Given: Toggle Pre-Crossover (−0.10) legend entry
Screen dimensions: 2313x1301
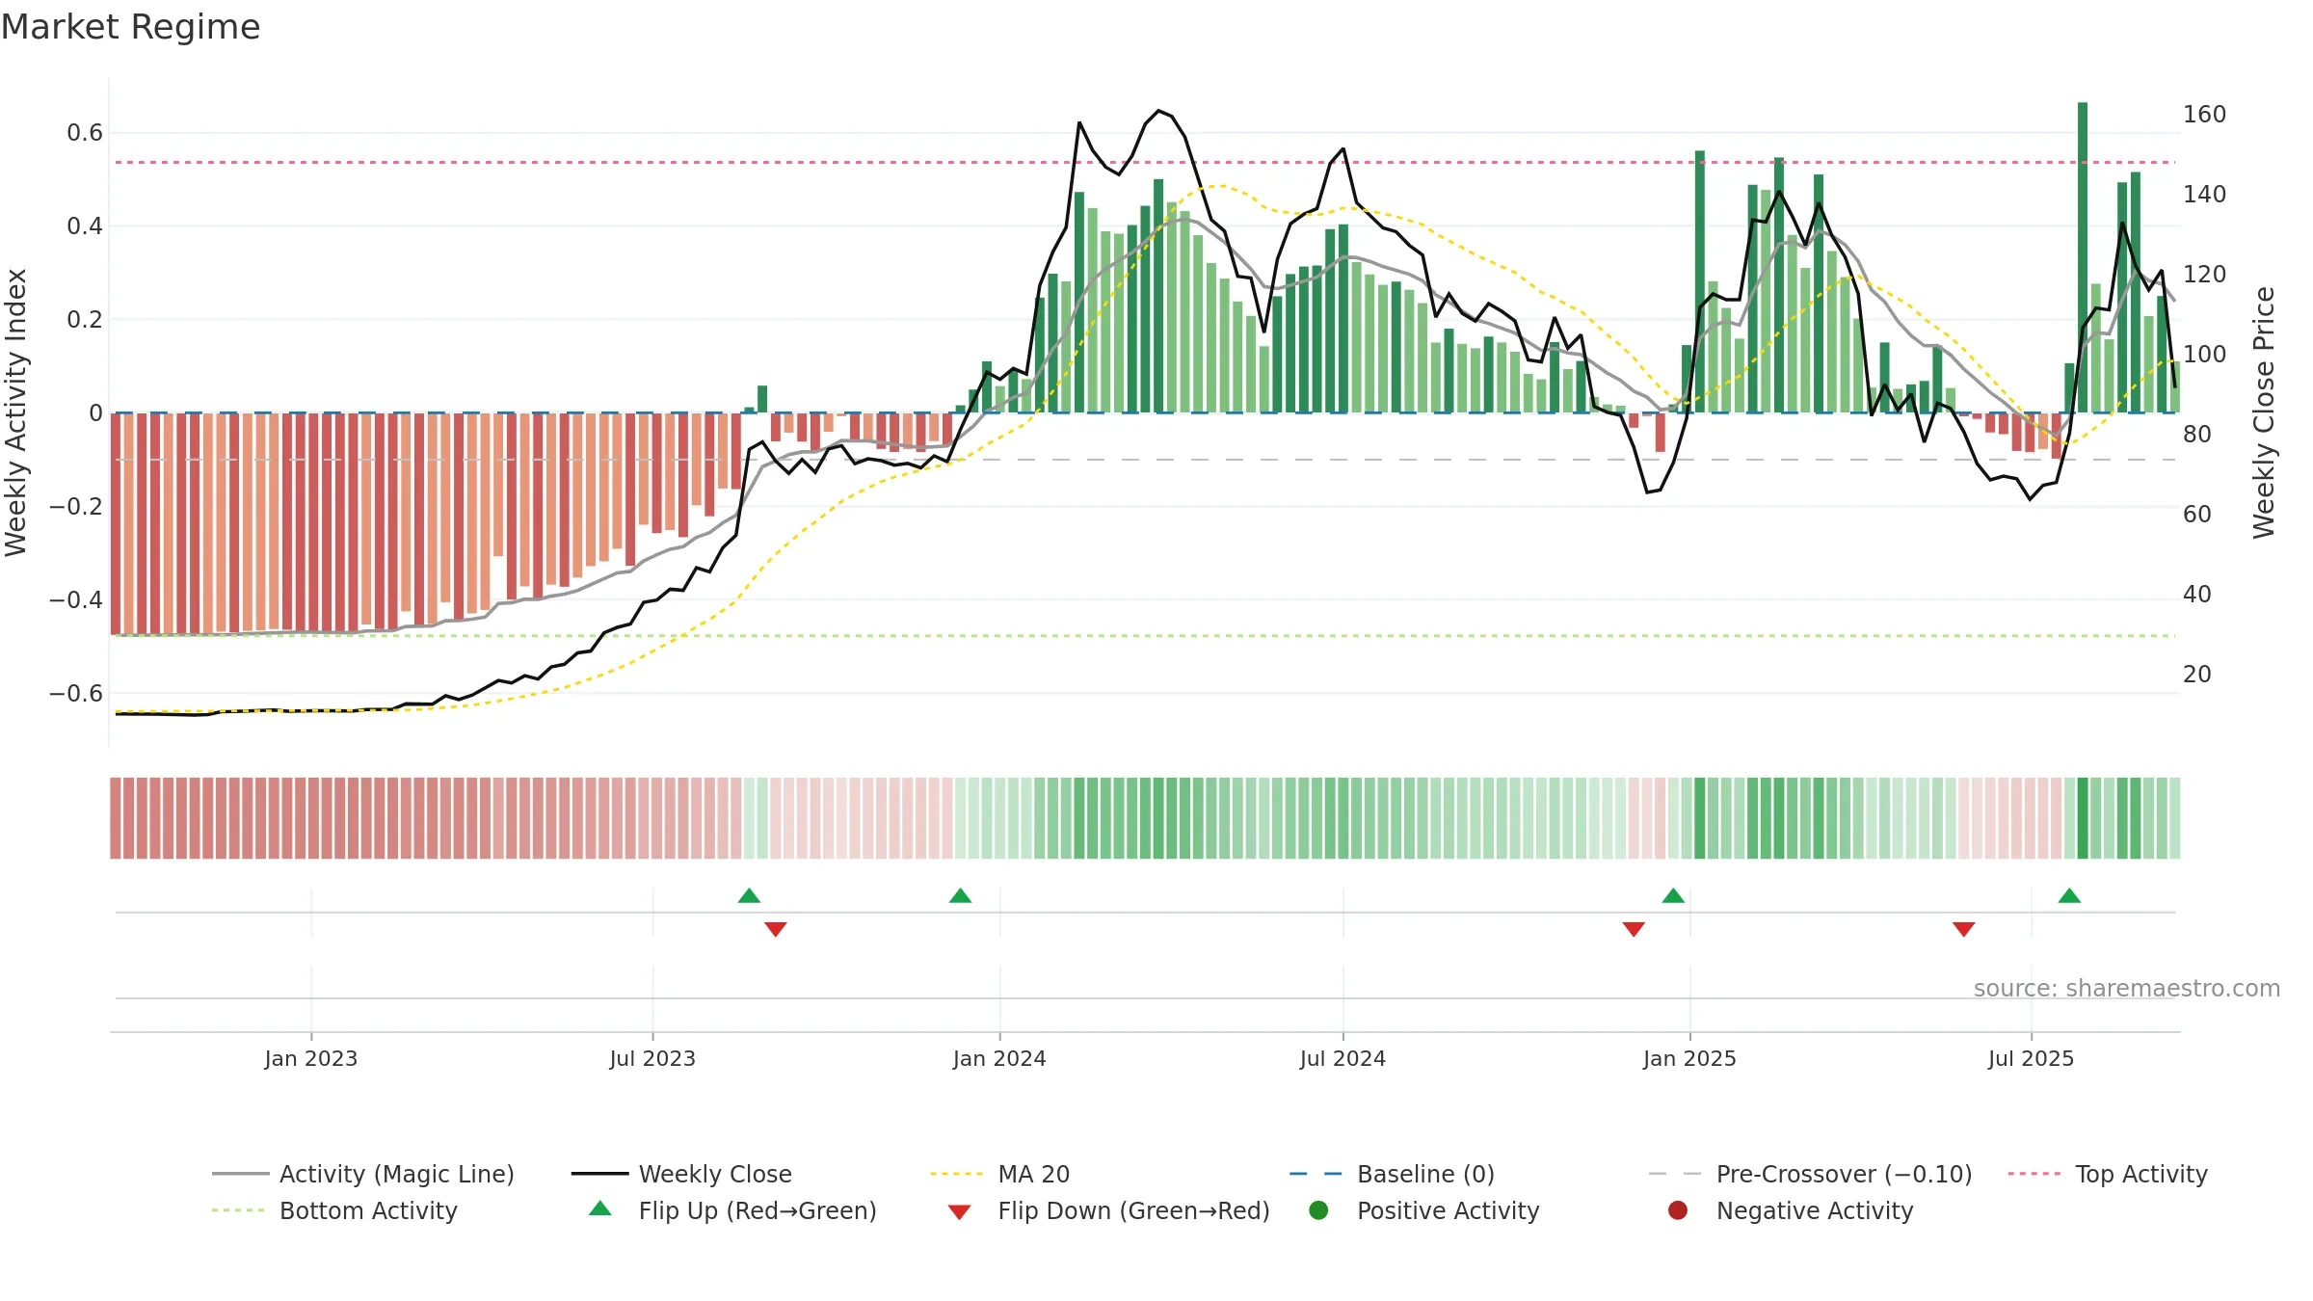Looking at the screenshot, I should coord(1810,1174).
